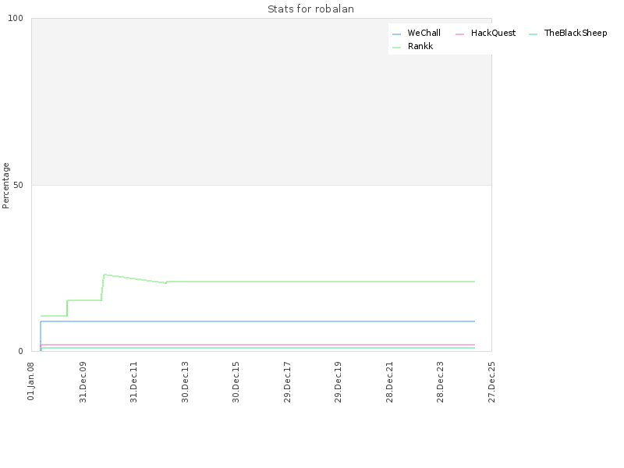The height and width of the screenshot is (468, 624).
Task: Click the teal TheBlackSheep data line
Action: (257, 348)
